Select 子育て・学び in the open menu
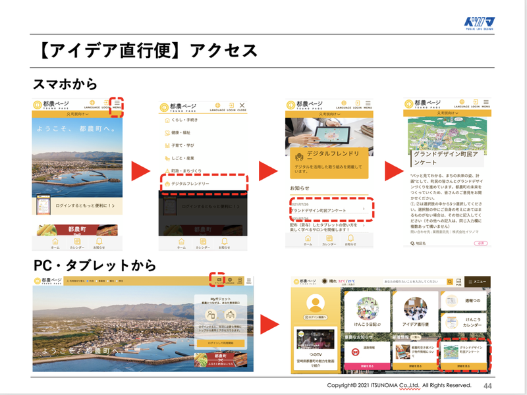Image resolution: width=527 pixels, height=395 pixels. 179,145
